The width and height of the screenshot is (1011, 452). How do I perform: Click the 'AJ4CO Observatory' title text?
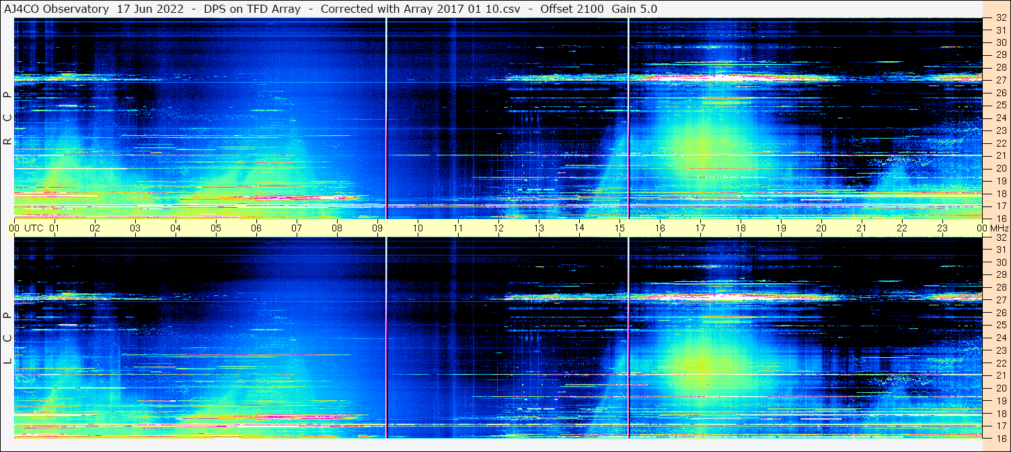point(57,9)
